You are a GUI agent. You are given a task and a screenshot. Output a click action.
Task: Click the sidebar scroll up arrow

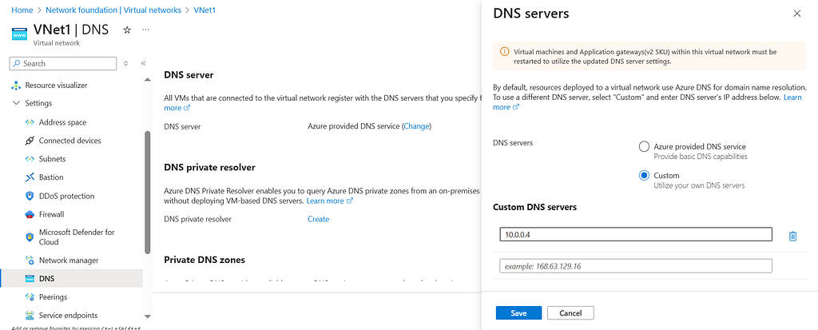pyautogui.click(x=147, y=79)
